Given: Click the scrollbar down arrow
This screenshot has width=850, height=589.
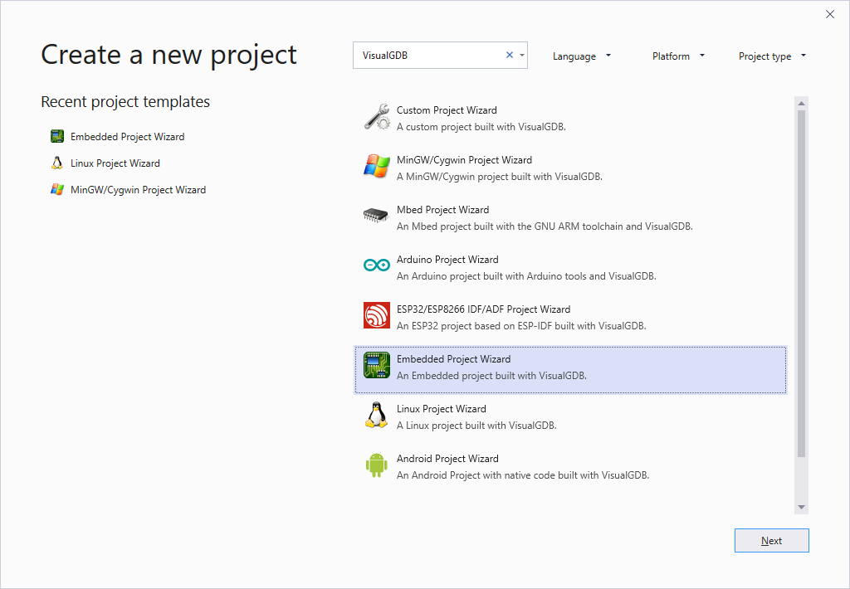Looking at the screenshot, I should point(801,508).
